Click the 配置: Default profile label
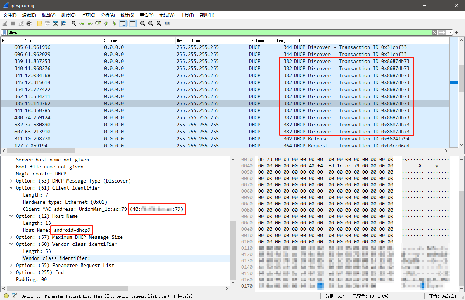 [x=442, y=296]
